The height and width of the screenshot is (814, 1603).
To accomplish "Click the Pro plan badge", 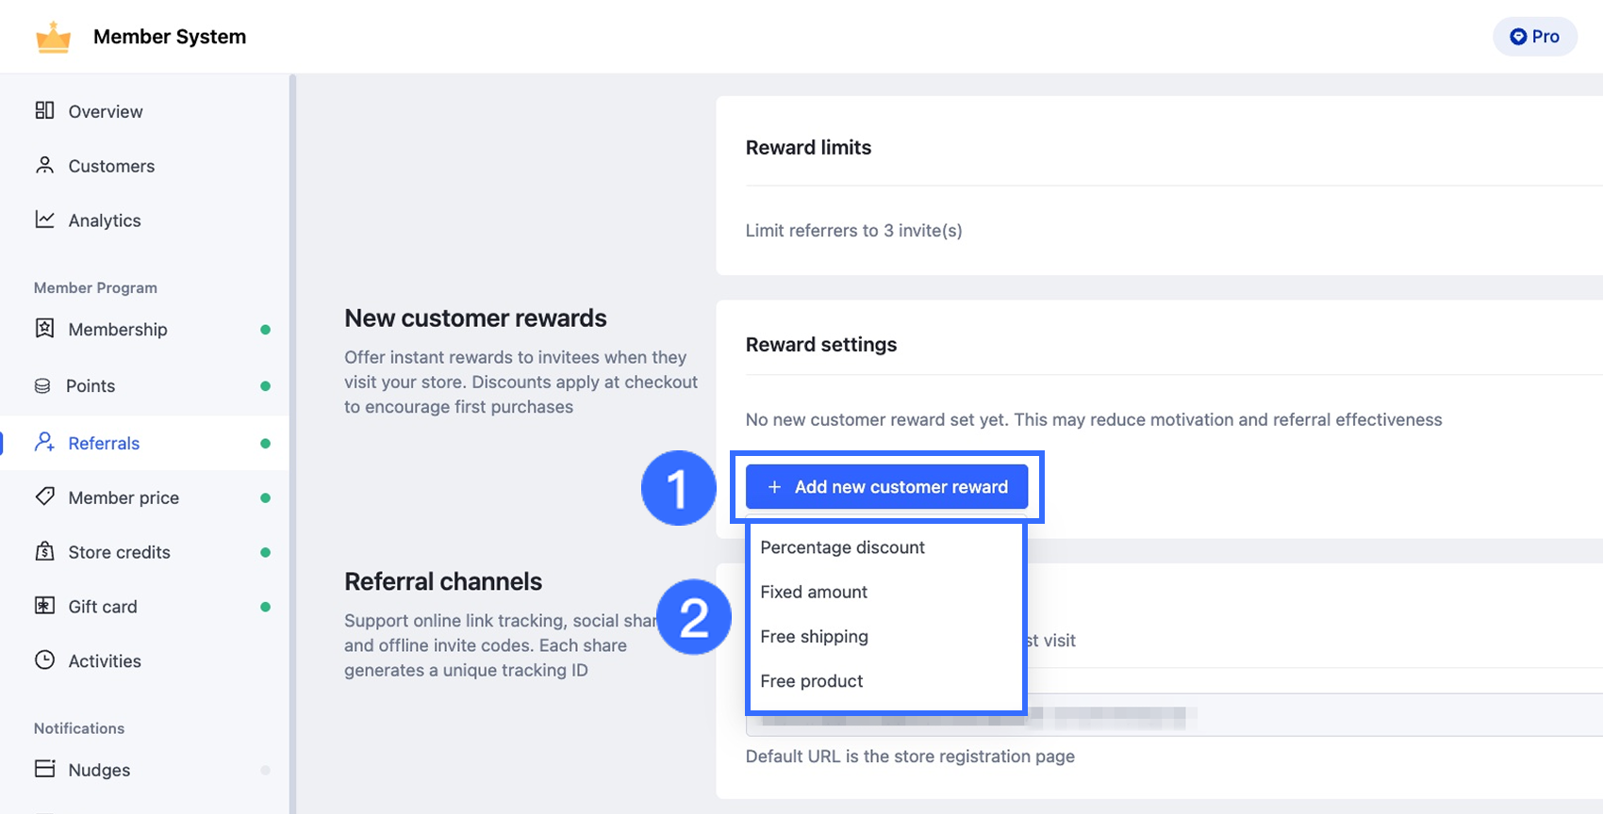I will pos(1534,37).
